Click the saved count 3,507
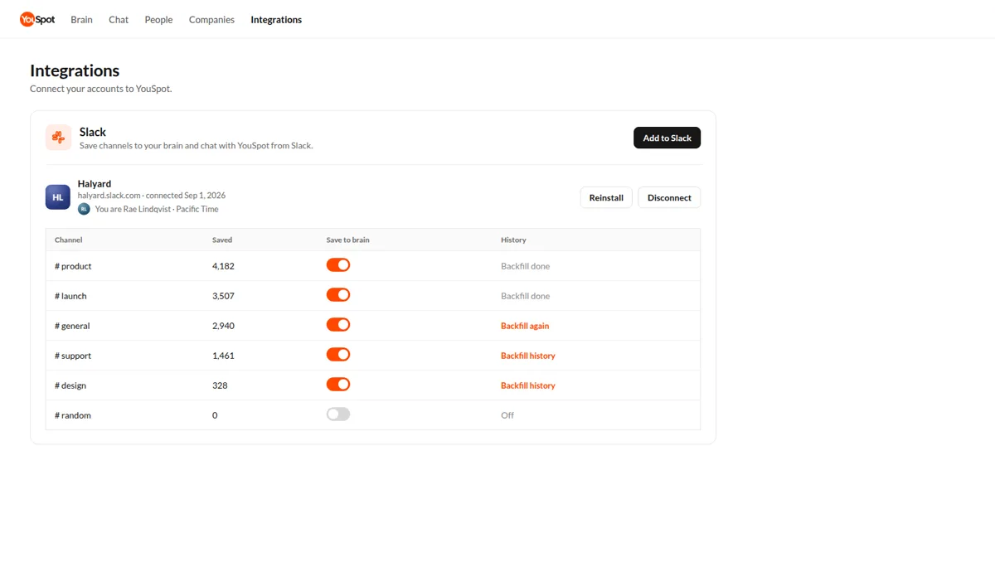The height and width of the screenshot is (562, 995). point(223,296)
